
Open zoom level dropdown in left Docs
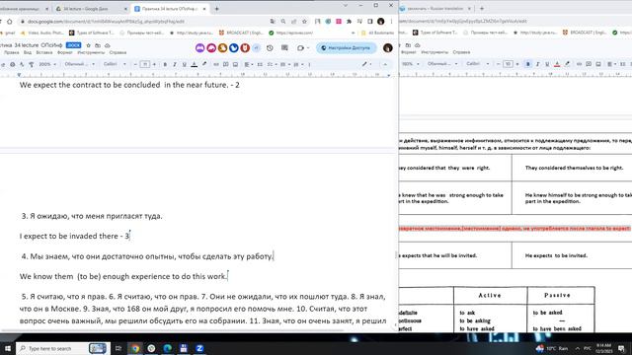pyautogui.click(x=47, y=64)
